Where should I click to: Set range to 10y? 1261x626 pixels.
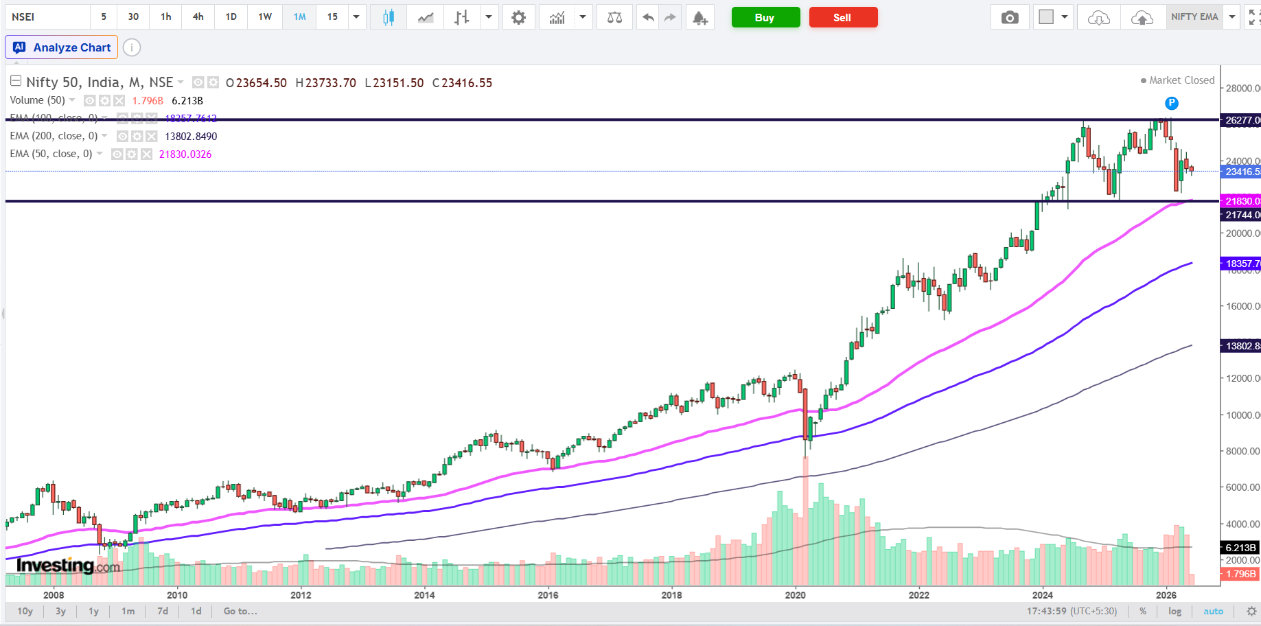25,611
